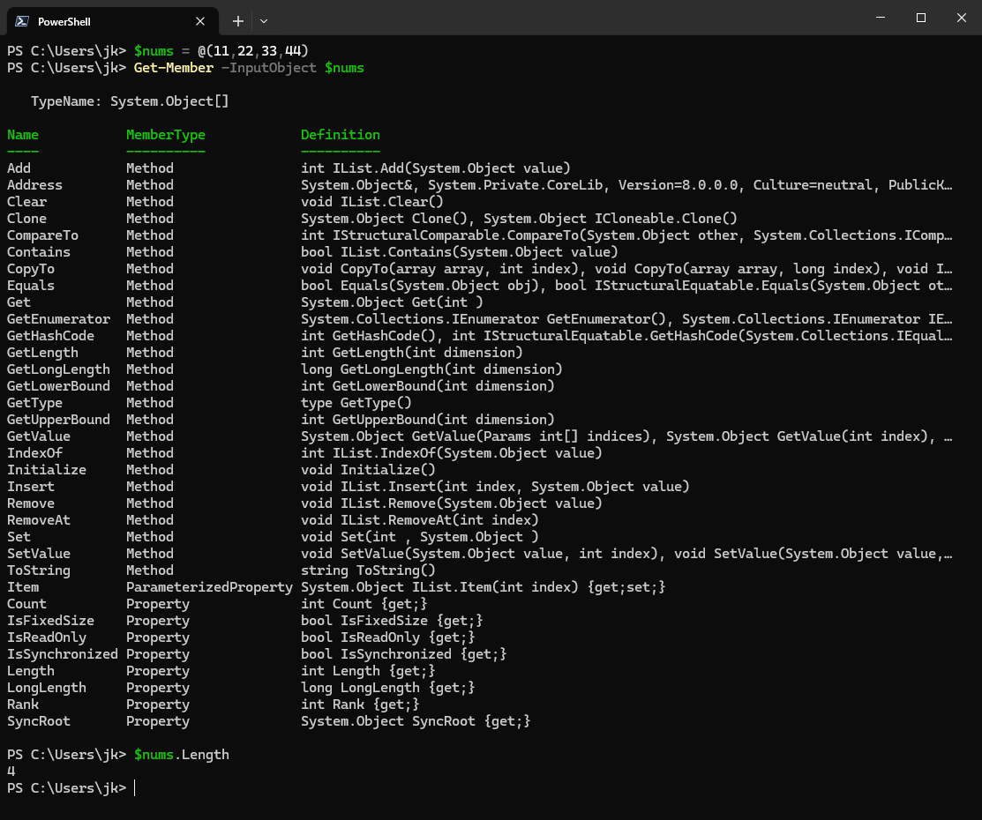
Task: Click the IsSynchronized property name
Action: coord(62,654)
